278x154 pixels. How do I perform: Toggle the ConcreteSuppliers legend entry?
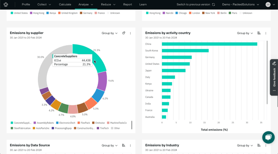[x=21, y=123]
